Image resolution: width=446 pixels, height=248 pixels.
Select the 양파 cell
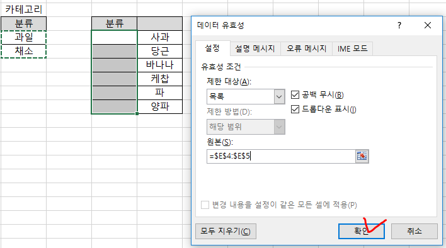coord(160,106)
